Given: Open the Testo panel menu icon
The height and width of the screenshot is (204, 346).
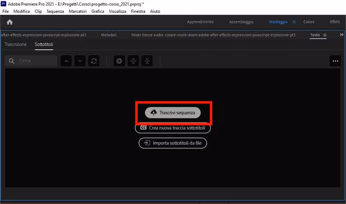Looking at the screenshot, I should pyautogui.click(x=325, y=35).
